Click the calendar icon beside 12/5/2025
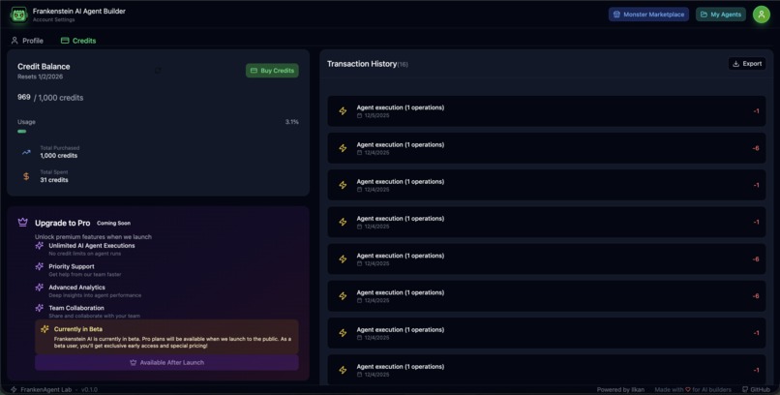Screen dimensions: 780x395 click(x=359, y=115)
